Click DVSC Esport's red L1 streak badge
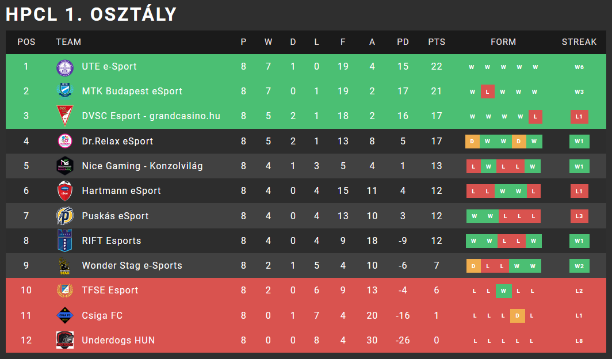Screen dimensions: 612x359 579,117
